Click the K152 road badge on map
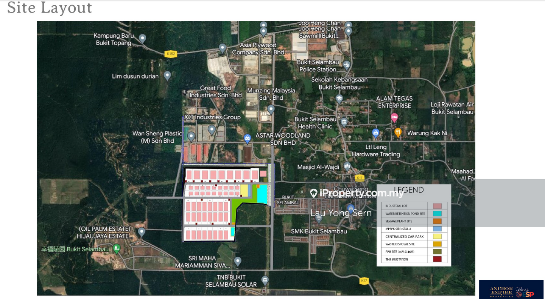 pyautogui.click(x=171, y=54)
